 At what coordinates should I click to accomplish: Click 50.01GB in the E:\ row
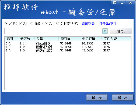66,50
